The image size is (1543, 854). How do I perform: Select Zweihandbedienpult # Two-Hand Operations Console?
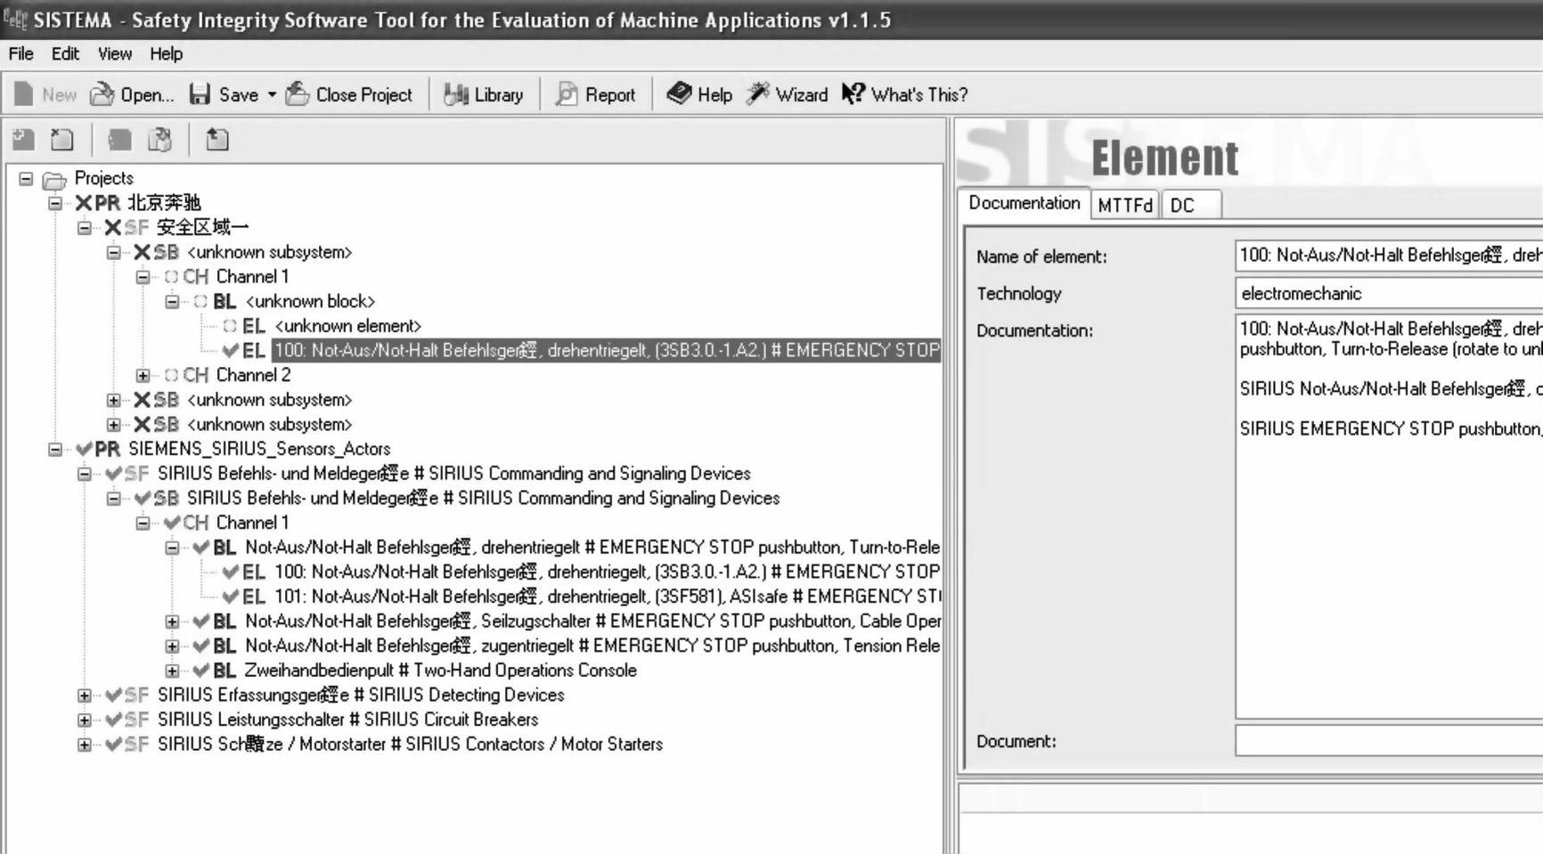coord(440,671)
